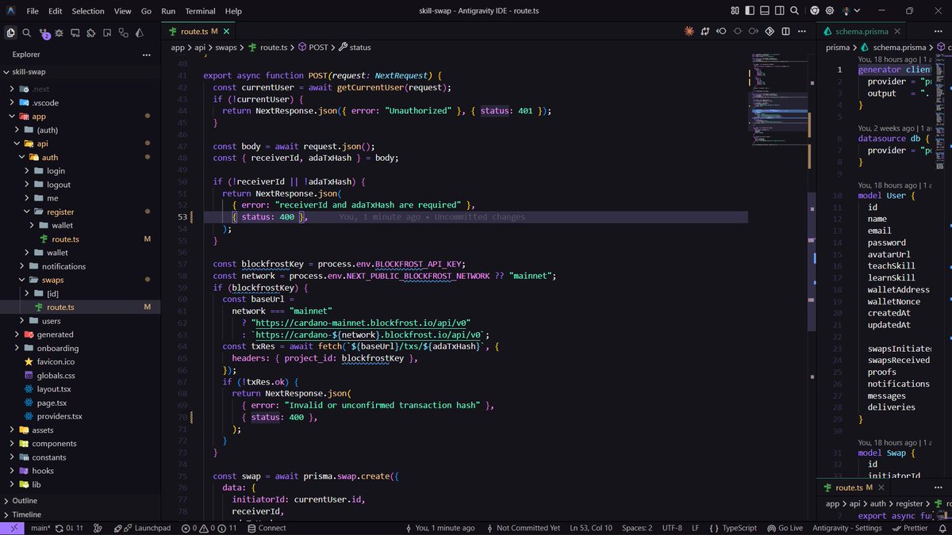The height and width of the screenshot is (535, 952).
Task: Open the File menu
Action: click(x=32, y=11)
